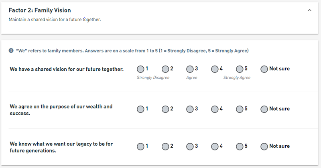Select 1 for purpose of wealth statement
Screen dimensions: 321x168
[x=140, y=109]
